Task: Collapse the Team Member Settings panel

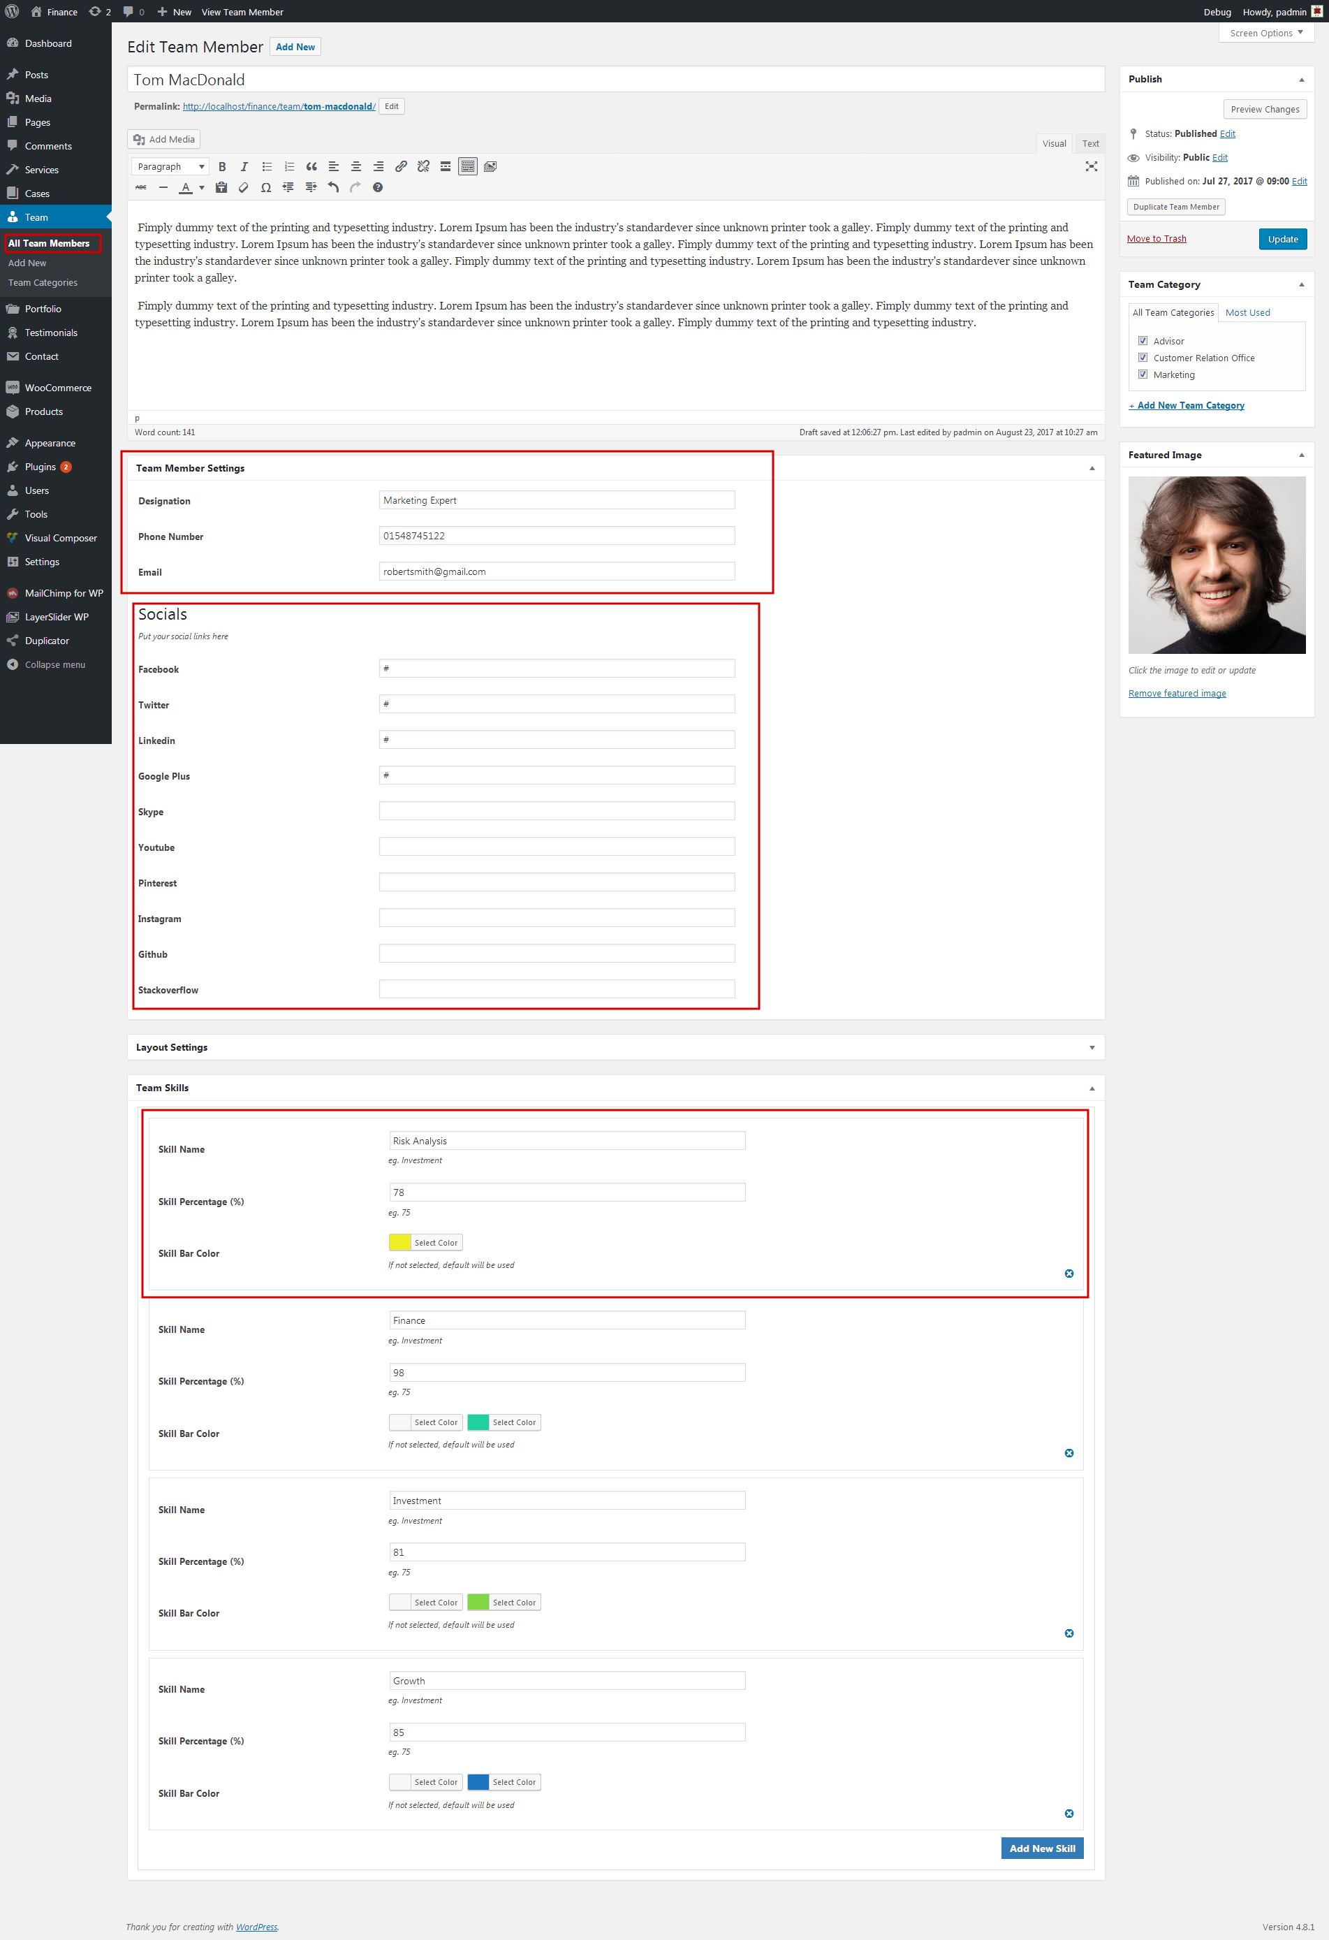Action: click(1092, 468)
